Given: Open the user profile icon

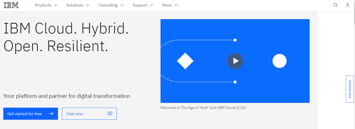Looking at the screenshot, I should pyautogui.click(x=347, y=5).
